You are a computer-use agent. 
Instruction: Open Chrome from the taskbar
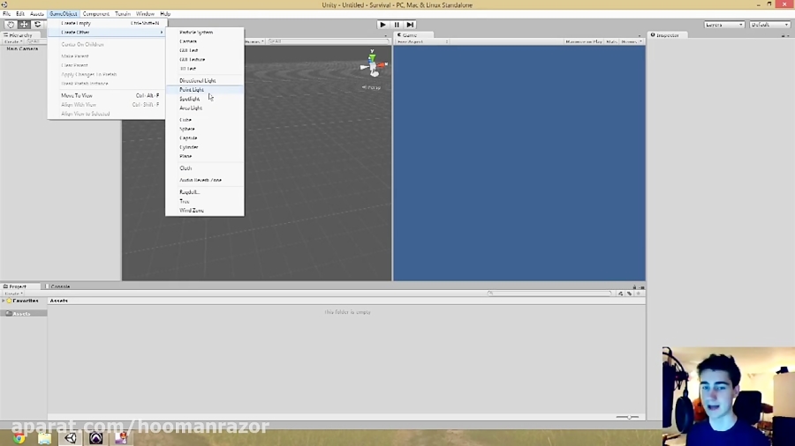19,438
